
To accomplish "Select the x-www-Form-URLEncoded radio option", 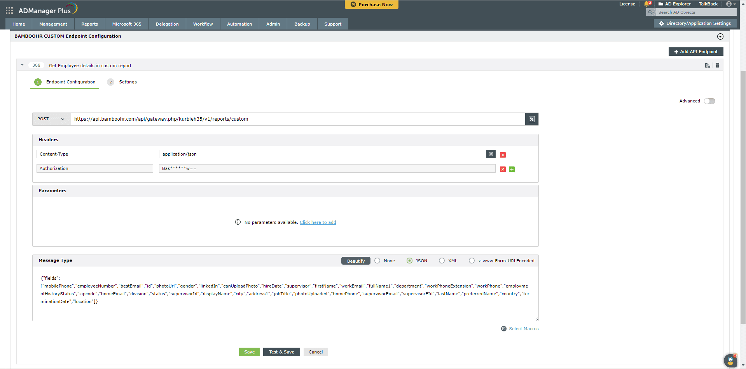I will tap(472, 261).
